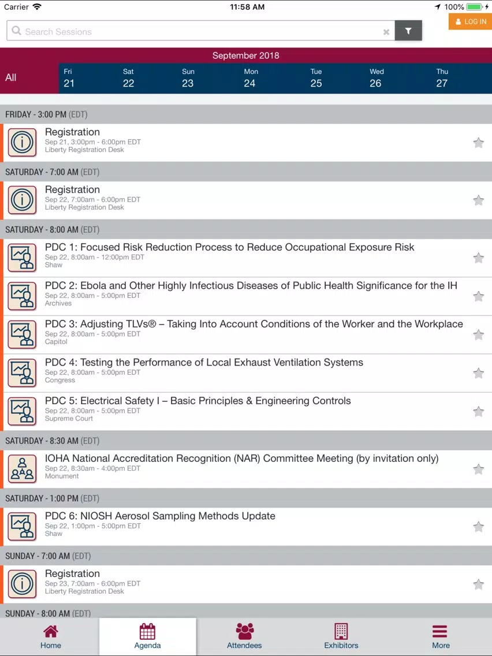Show All days in the date bar

[x=29, y=77]
